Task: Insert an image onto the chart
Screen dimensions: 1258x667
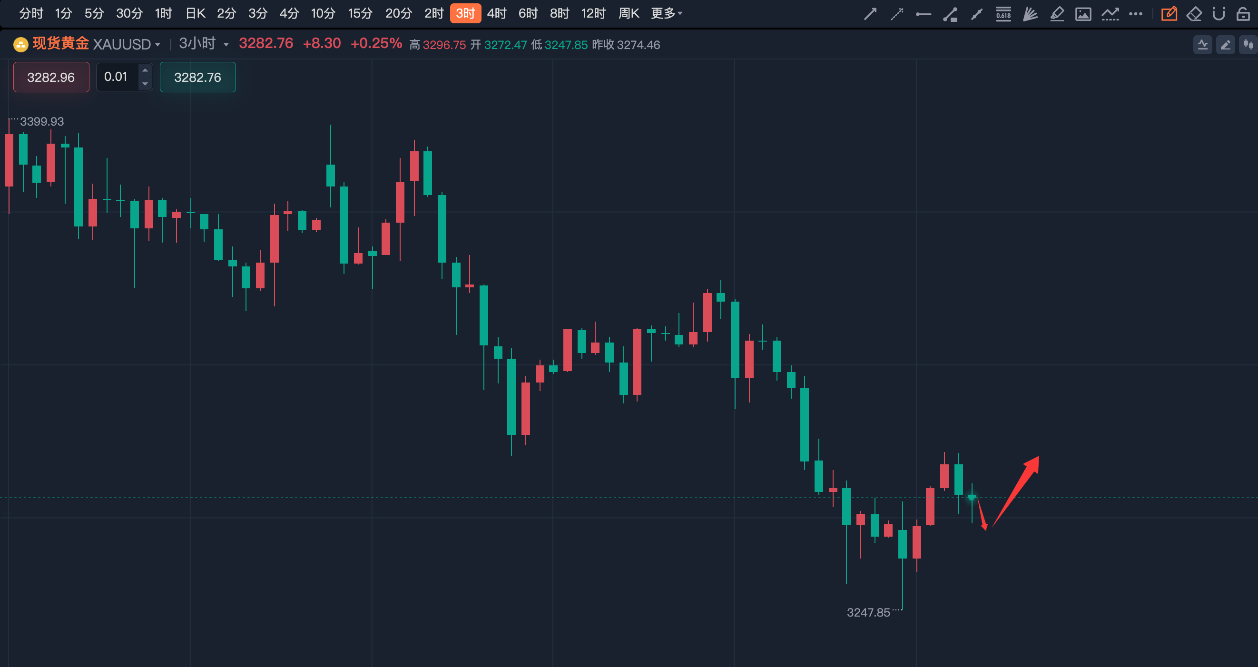Action: tap(1083, 14)
